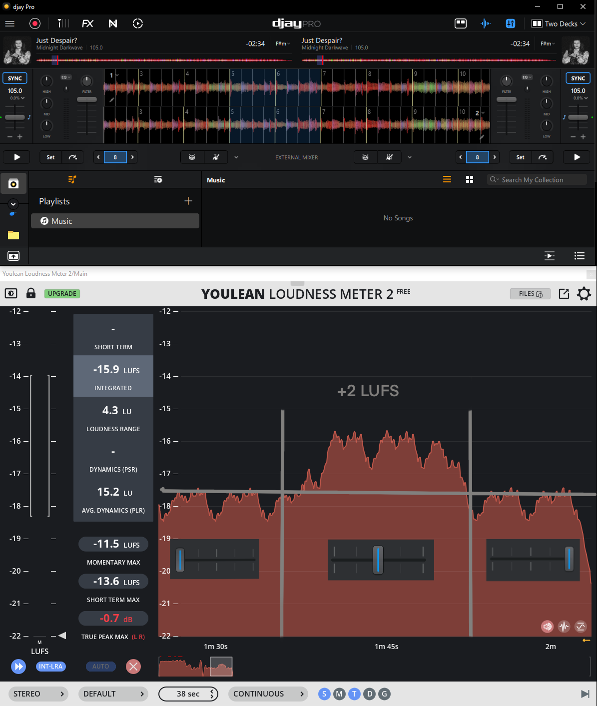Open the FX panel
The height and width of the screenshot is (706, 597).
pyautogui.click(x=87, y=23)
